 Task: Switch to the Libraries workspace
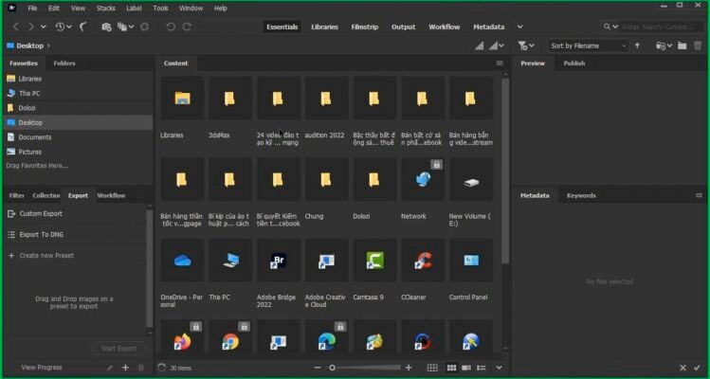(x=324, y=27)
